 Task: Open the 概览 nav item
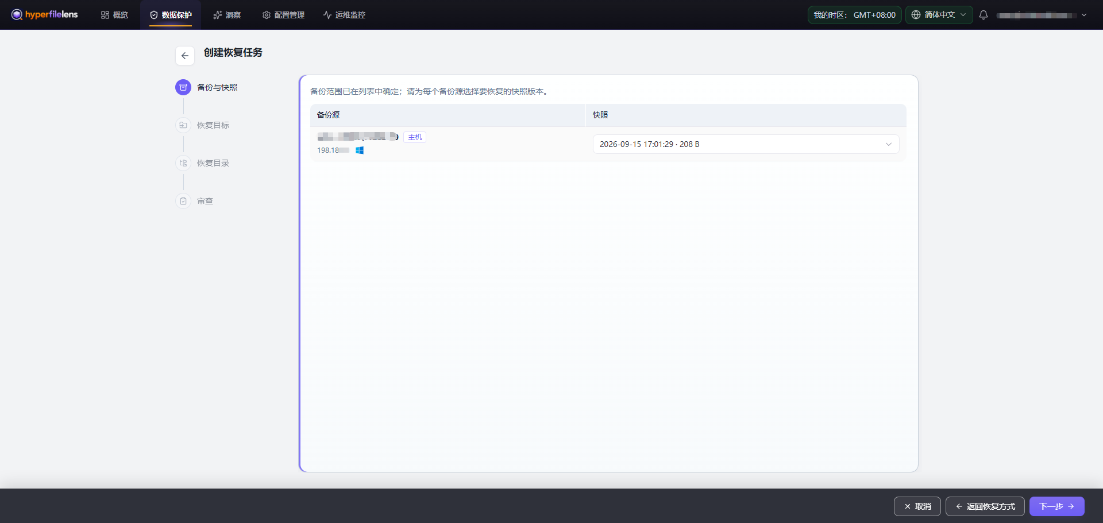coord(114,15)
